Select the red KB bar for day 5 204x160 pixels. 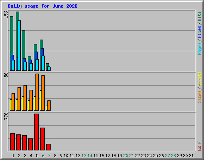37,132
